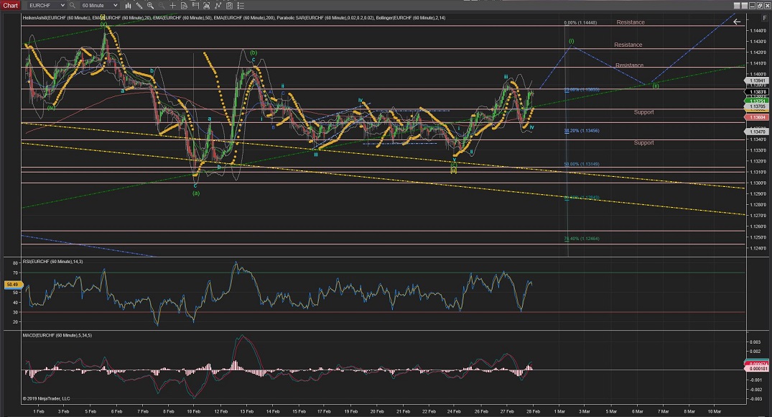This screenshot has height=417, width=772.
Task: Click the top Resistance label on chart
Action: [x=630, y=22]
